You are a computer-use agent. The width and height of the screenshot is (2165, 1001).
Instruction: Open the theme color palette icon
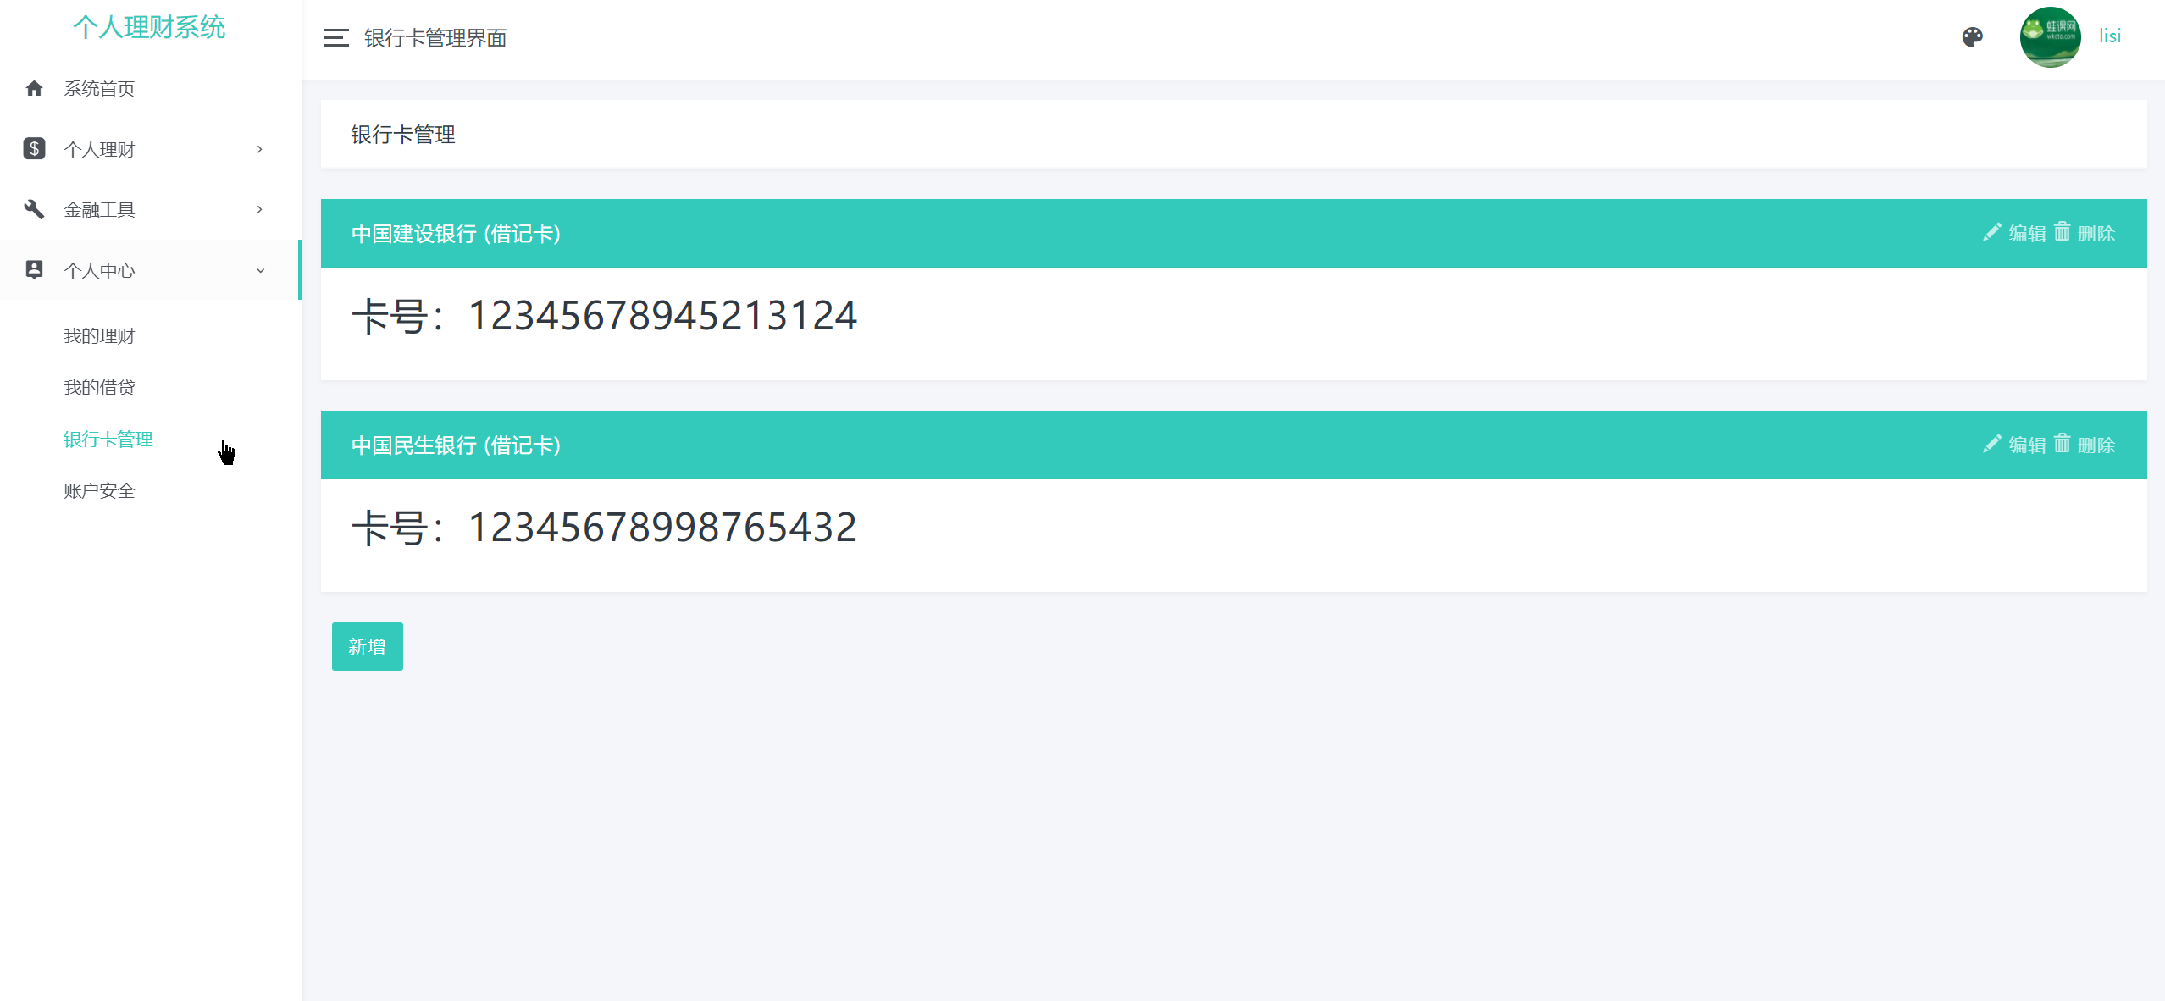coord(1972,37)
